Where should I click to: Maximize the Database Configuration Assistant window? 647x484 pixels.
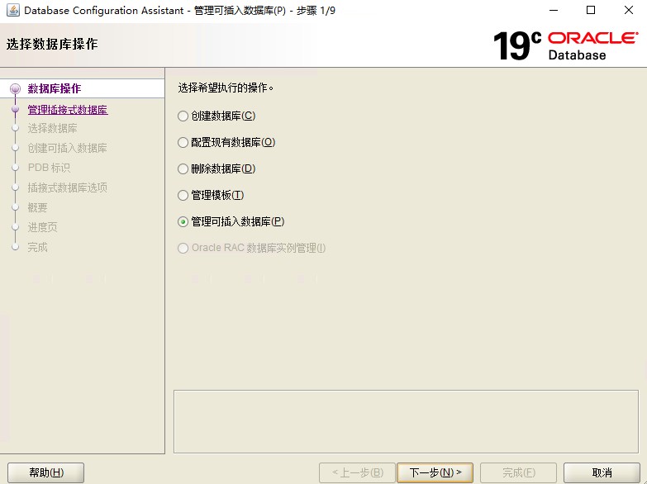click(591, 10)
